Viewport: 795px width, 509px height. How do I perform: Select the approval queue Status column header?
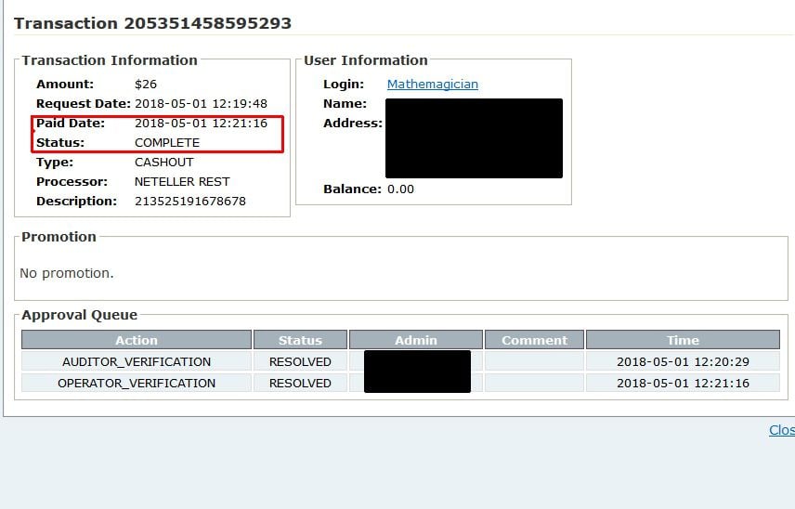point(300,340)
